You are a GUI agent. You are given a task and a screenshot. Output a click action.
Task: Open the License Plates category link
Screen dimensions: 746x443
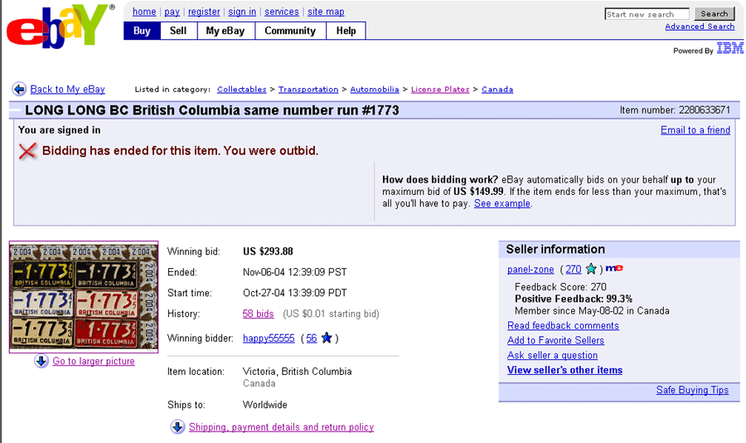(x=440, y=89)
